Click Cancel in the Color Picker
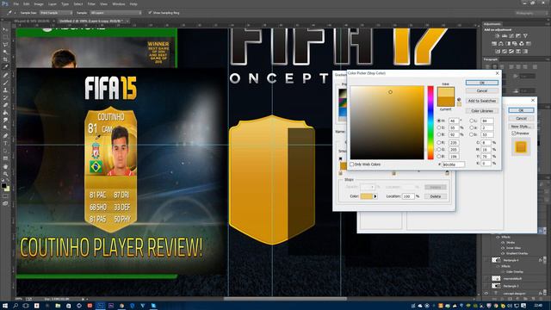Screen dimensions: 551x310 (482, 90)
